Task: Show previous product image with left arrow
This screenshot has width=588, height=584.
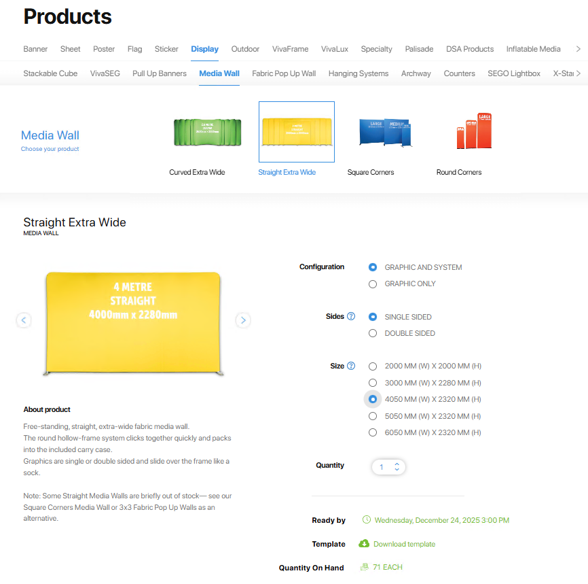Action: tap(24, 320)
